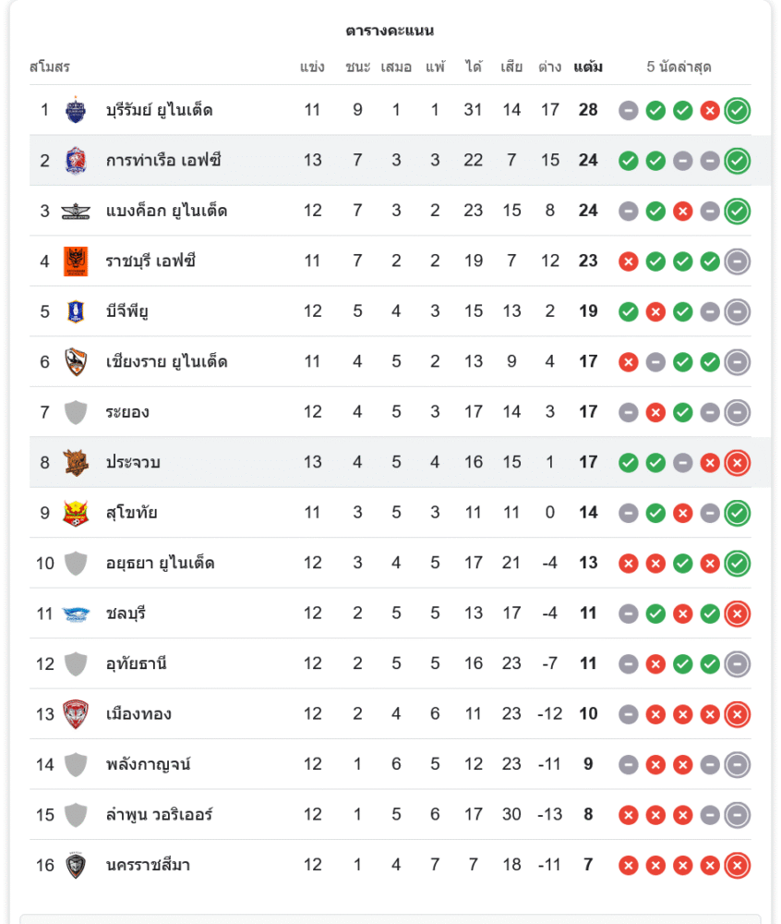Click the Port FC (การท่าเรือ) crest
Viewport: 781px width, 924px height.
point(76,161)
